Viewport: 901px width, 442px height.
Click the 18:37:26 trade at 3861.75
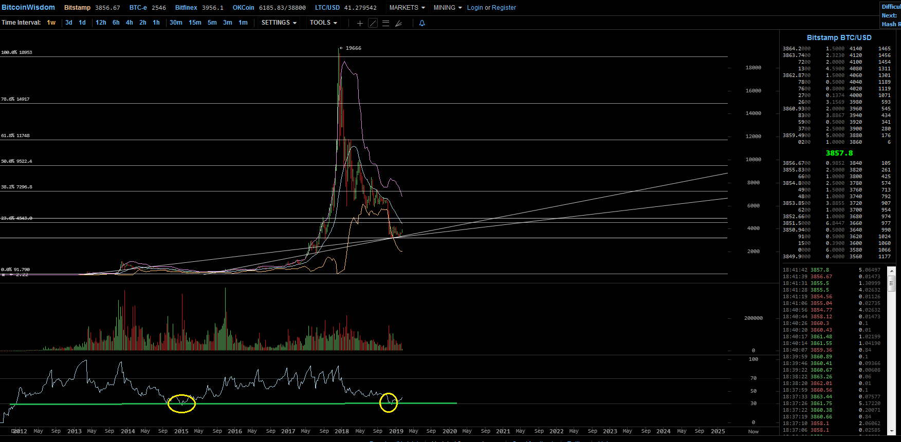832,403
